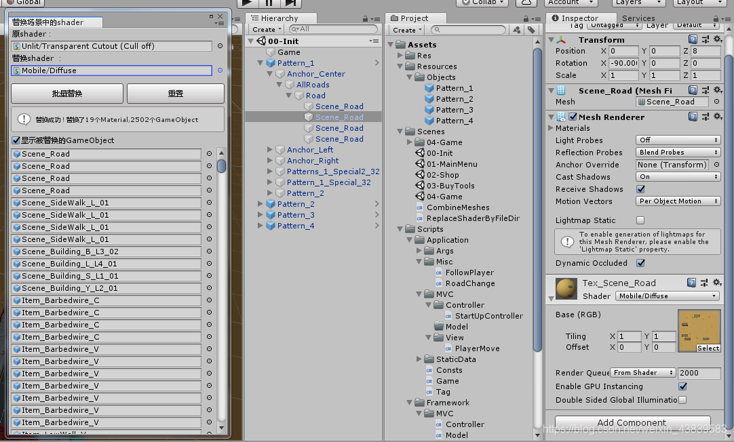This screenshot has width=734, height=442.
Task: Click the shader window list scrollbar
Action: click(x=221, y=165)
